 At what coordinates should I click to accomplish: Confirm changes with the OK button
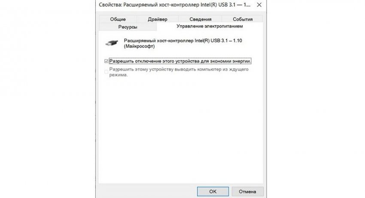click(213, 192)
